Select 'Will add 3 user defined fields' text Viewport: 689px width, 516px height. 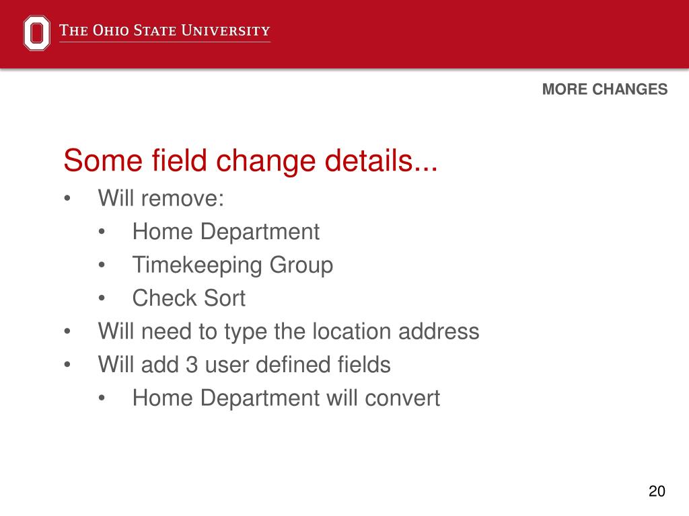pos(244,365)
